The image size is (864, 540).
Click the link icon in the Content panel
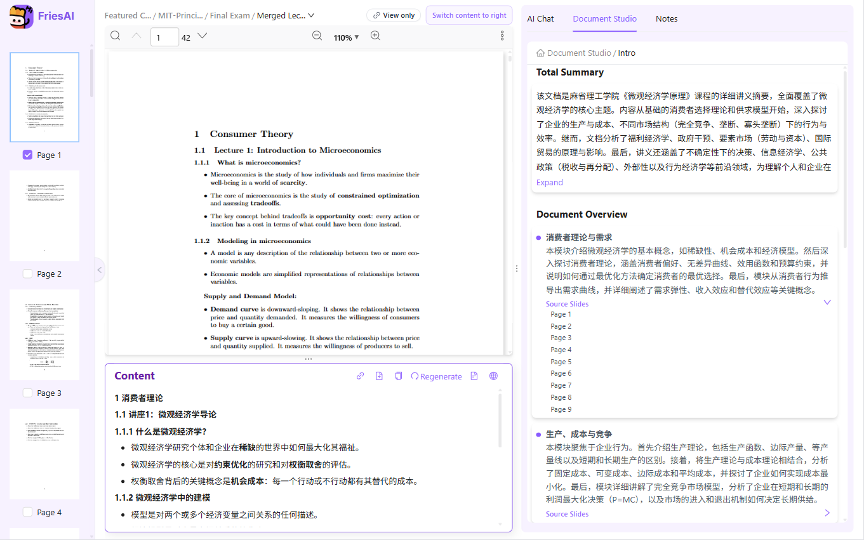coord(360,376)
